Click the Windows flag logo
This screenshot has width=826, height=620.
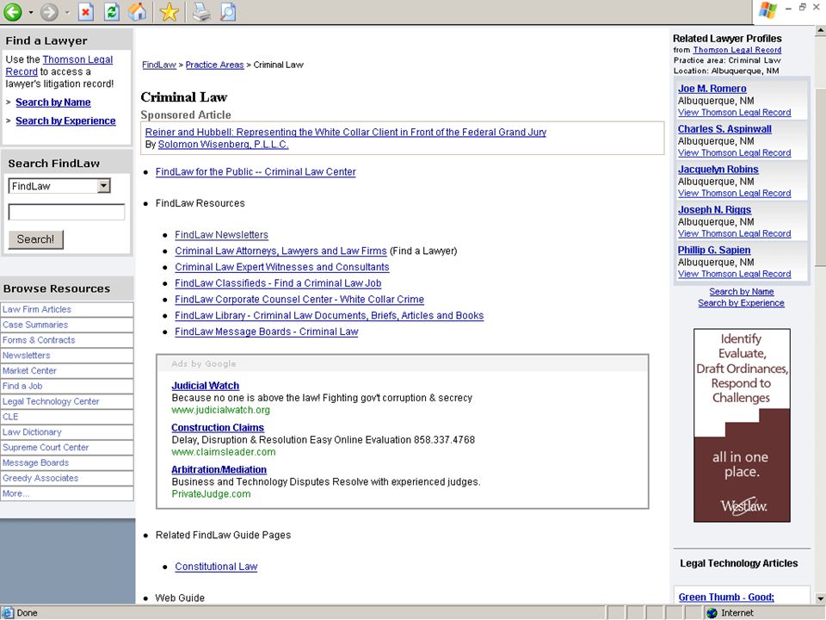click(767, 10)
